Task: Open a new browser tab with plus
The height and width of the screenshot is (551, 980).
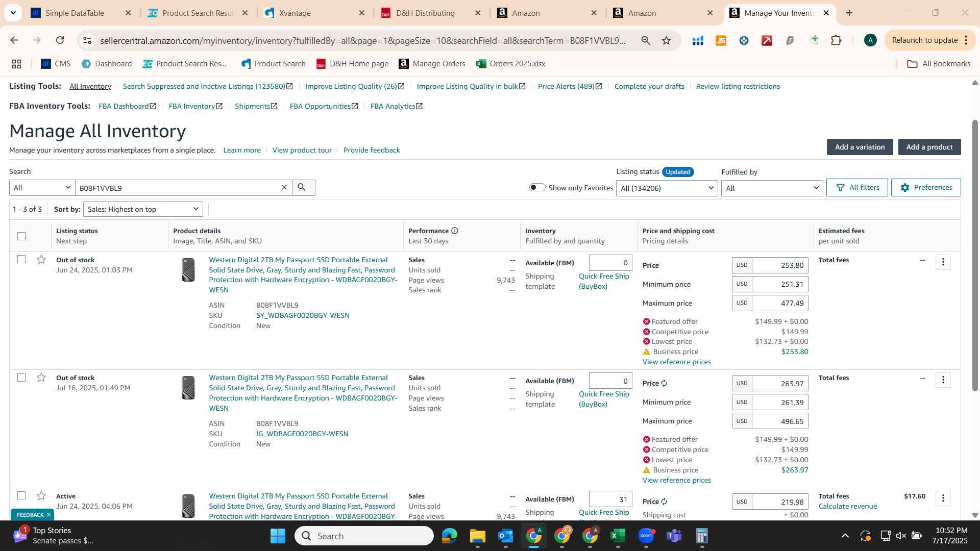Action: click(x=849, y=13)
